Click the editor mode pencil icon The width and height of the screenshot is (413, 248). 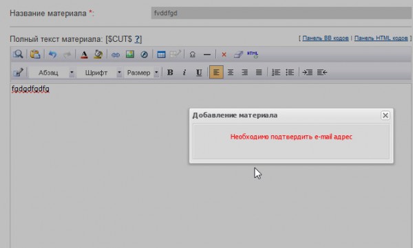click(x=18, y=72)
